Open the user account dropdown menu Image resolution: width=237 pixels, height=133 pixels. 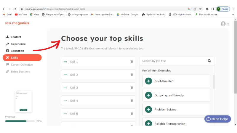pos(225,24)
